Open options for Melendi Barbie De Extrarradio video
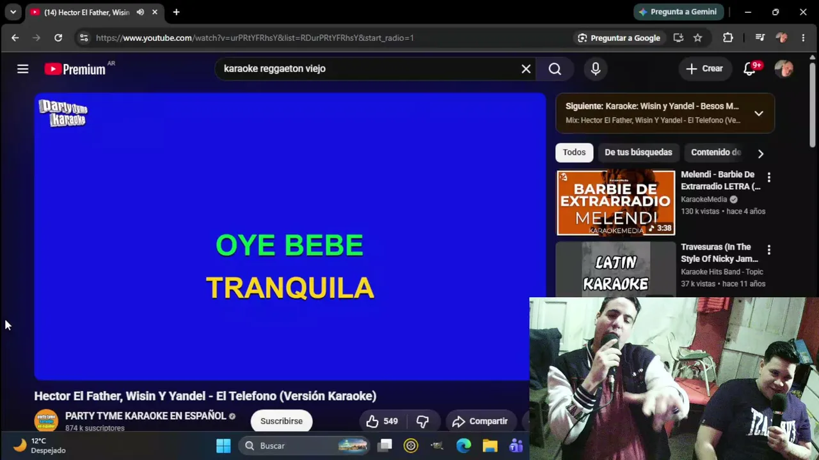The image size is (819, 460). (x=769, y=178)
